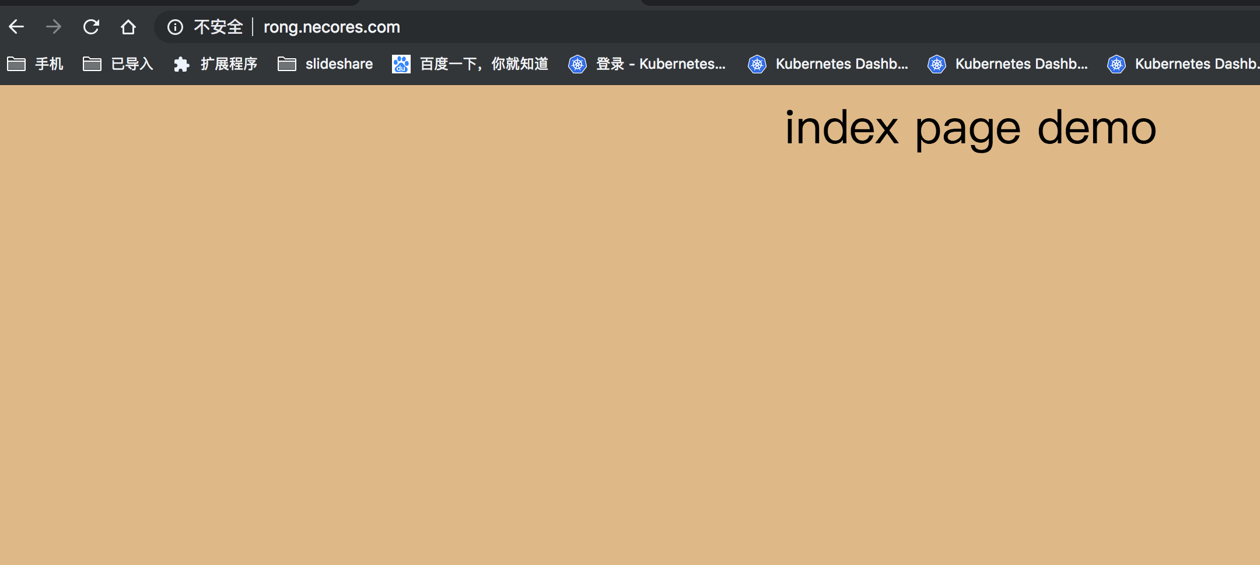Open the 扩展程序 bookmark
The height and width of the screenshot is (565, 1260).
[x=215, y=64]
